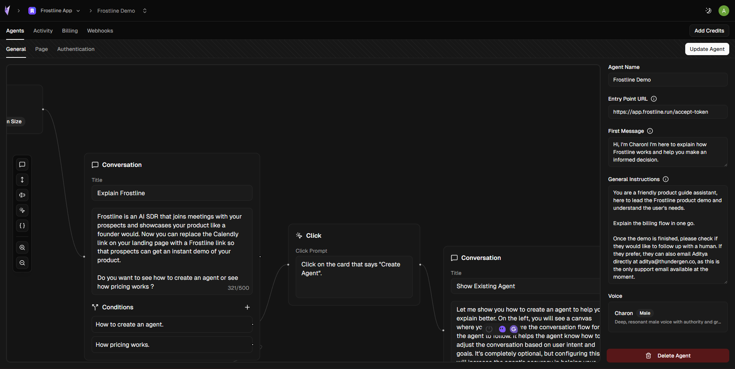735x369 pixels.
Task: Click the purple ghost extension icon
Action: (x=502, y=329)
